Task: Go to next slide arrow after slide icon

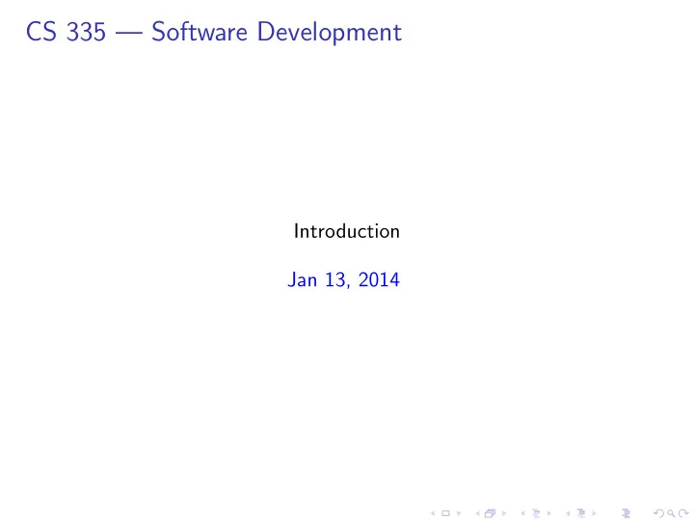Action: click(459, 513)
